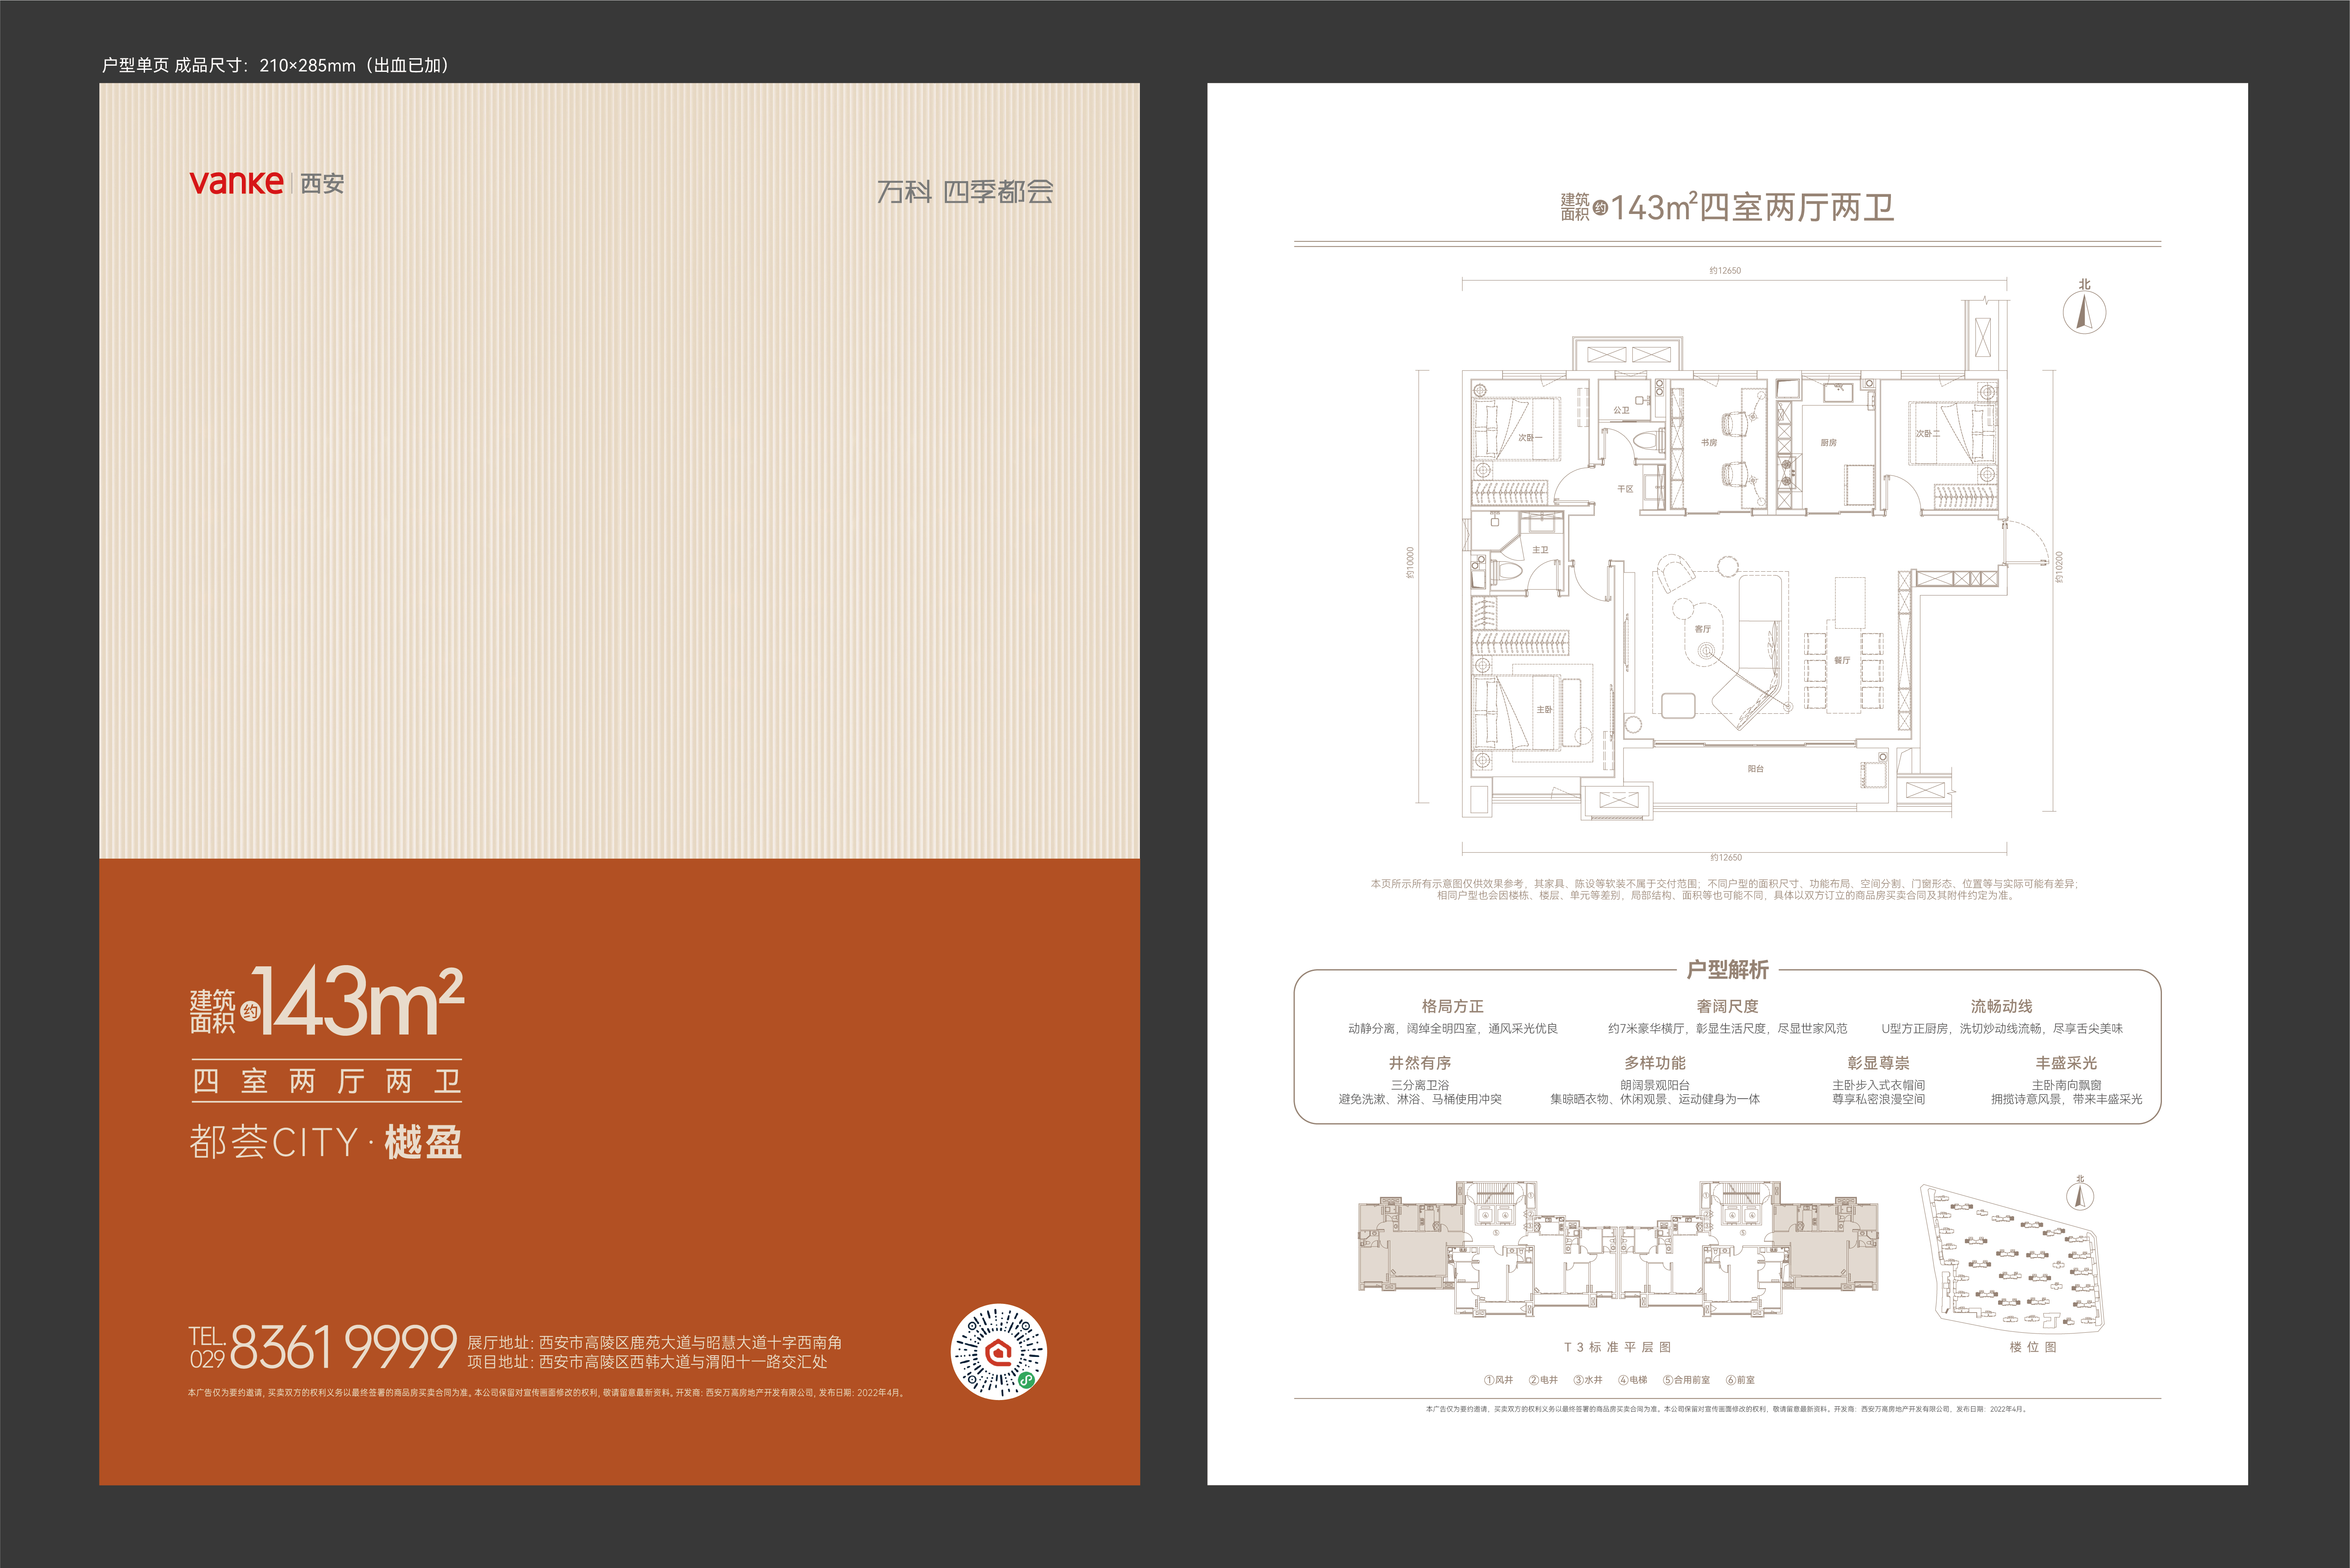Select the '主卧南向飘窗' line
This screenshot has width=2350, height=1568.
click(x=2066, y=1085)
